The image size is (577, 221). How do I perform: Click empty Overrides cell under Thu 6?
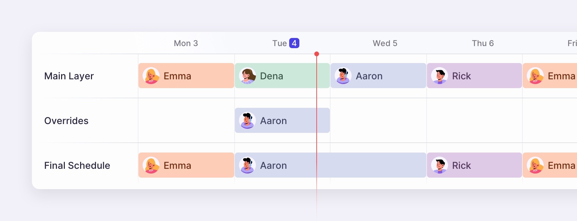point(474,120)
